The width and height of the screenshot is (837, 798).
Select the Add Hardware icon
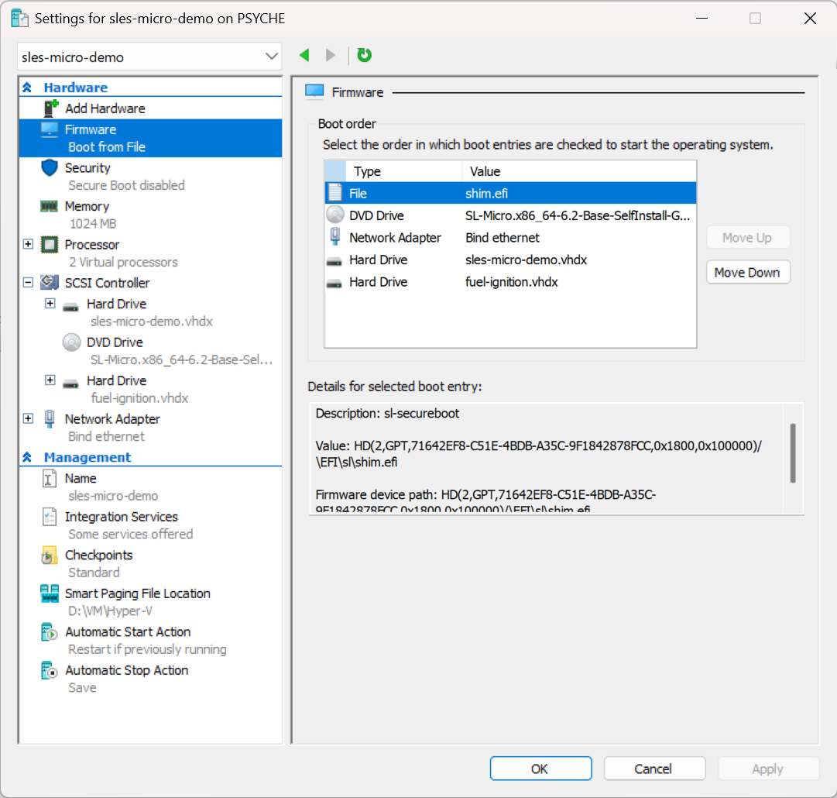pos(48,108)
